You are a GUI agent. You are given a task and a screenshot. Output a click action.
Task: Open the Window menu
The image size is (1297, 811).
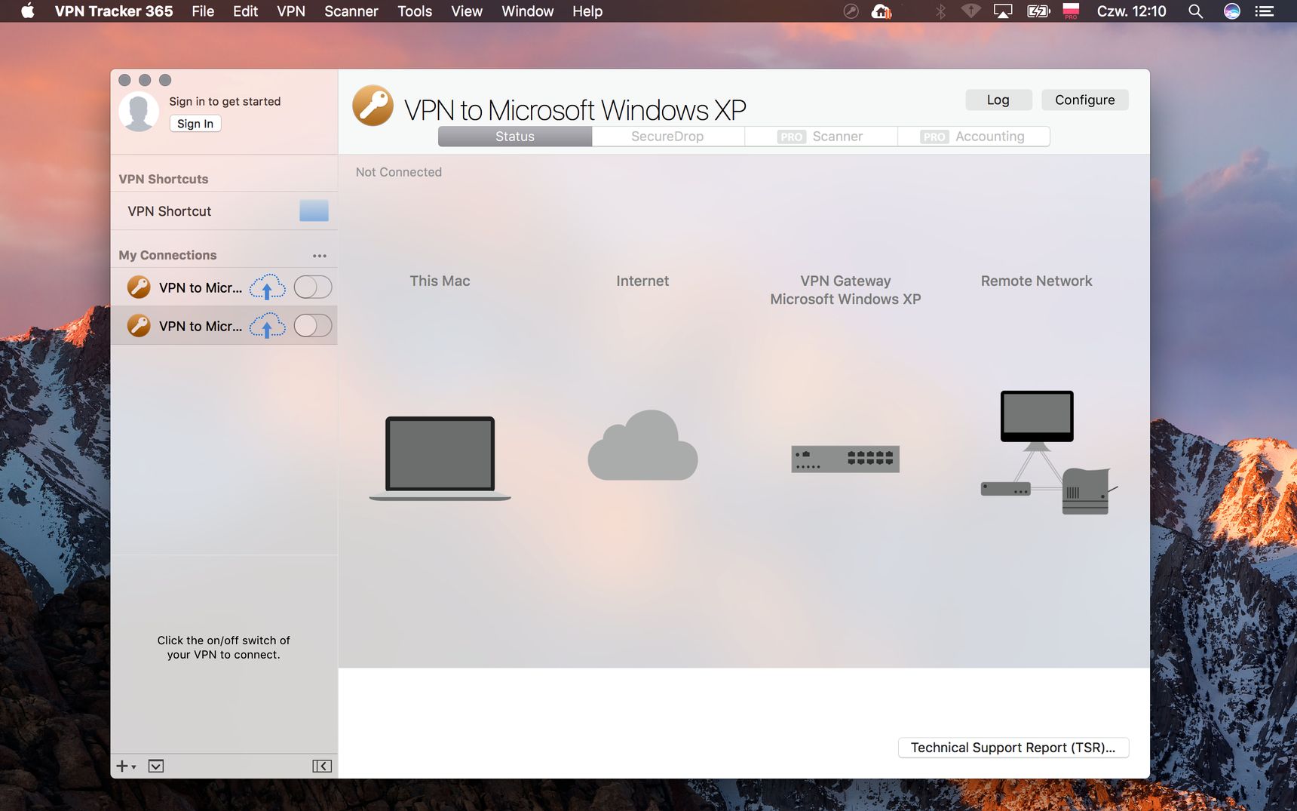point(528,11)
